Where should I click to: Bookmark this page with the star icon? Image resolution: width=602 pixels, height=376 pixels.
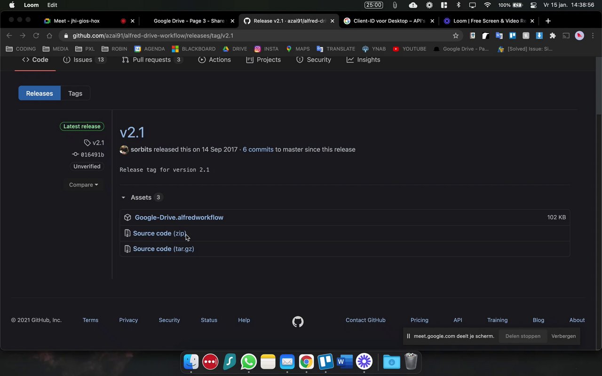(455, 36)
